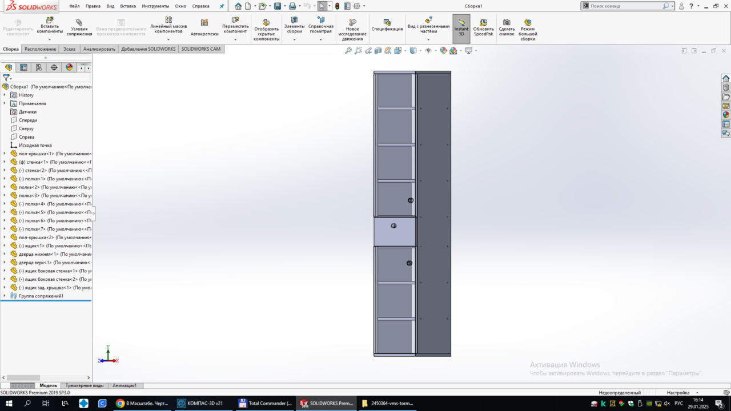Select the Mate (Условия сопряжения) tool
Image resolution: width=731 pixels, height=411 pixels.
[x=79, y=27]
